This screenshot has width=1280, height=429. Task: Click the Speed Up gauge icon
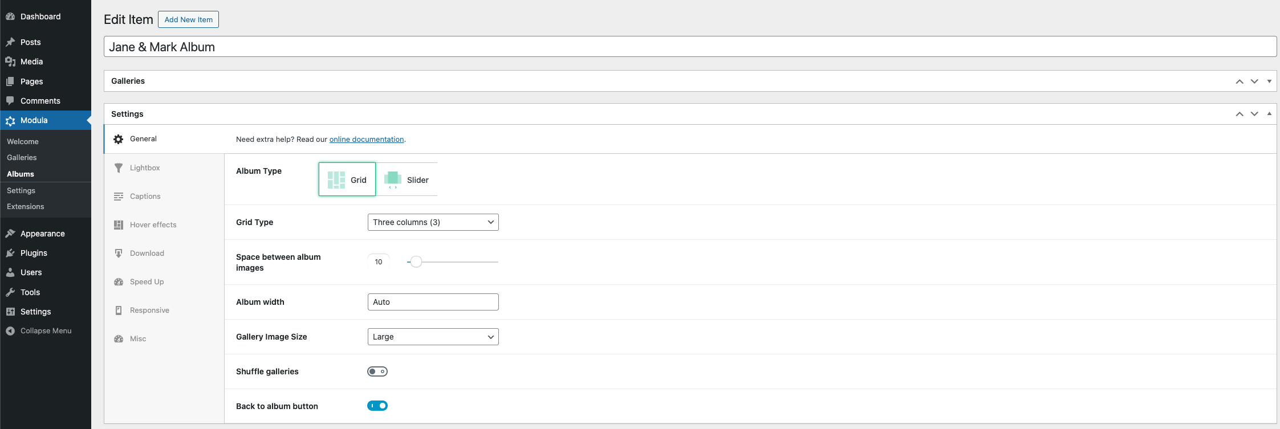(x=119, y=282)
